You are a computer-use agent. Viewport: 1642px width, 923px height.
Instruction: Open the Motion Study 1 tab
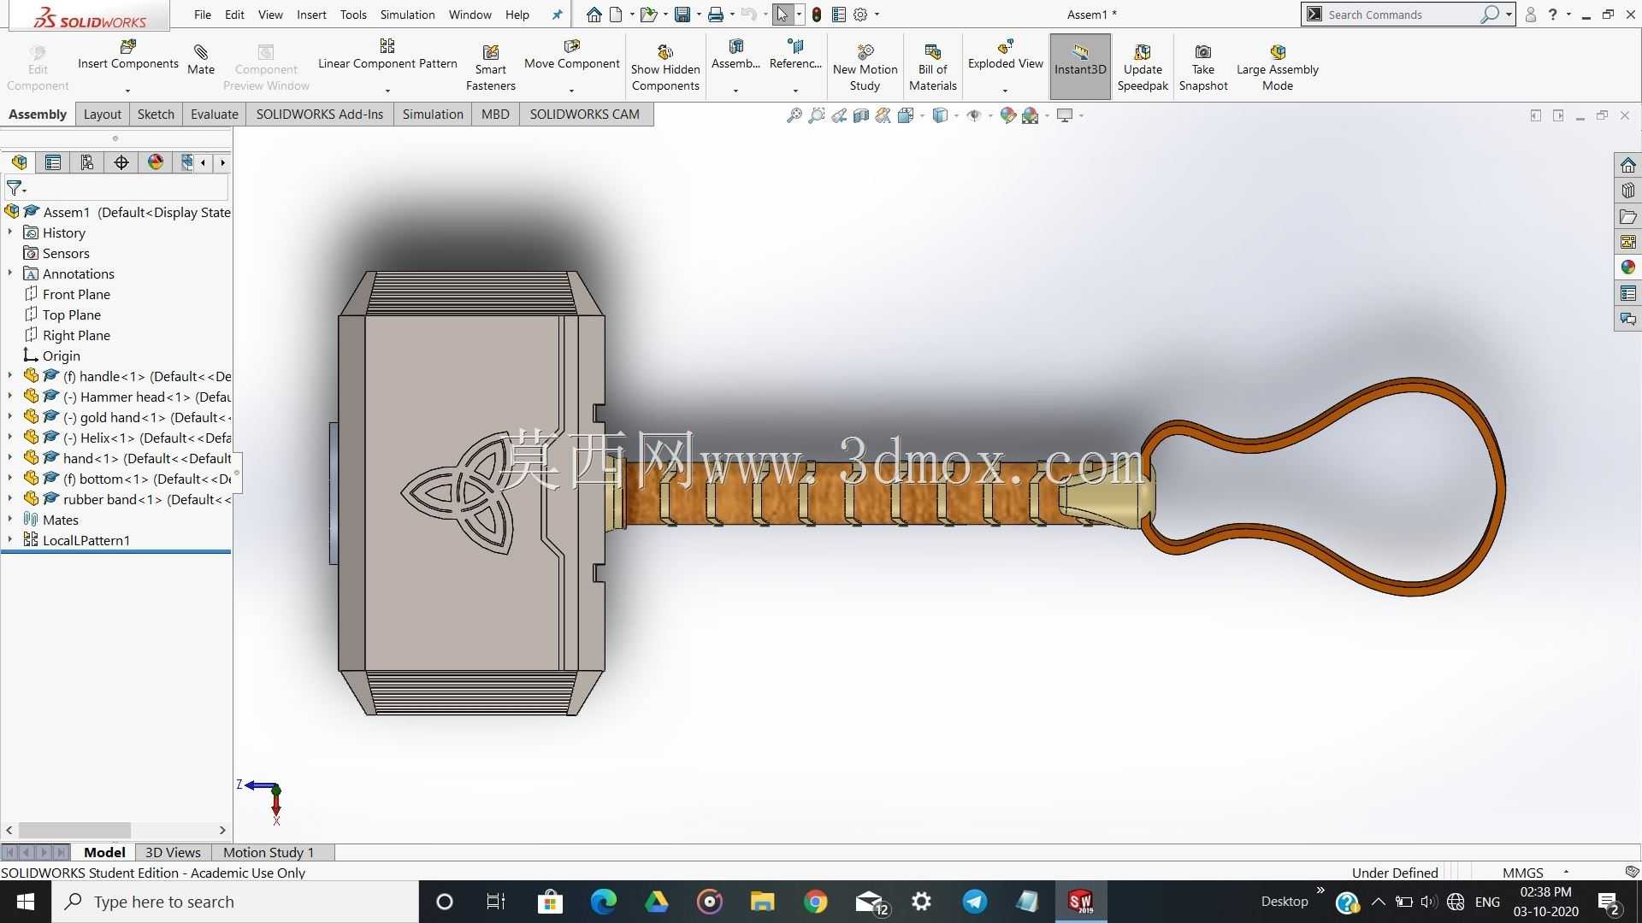click(x=269, y=852)
